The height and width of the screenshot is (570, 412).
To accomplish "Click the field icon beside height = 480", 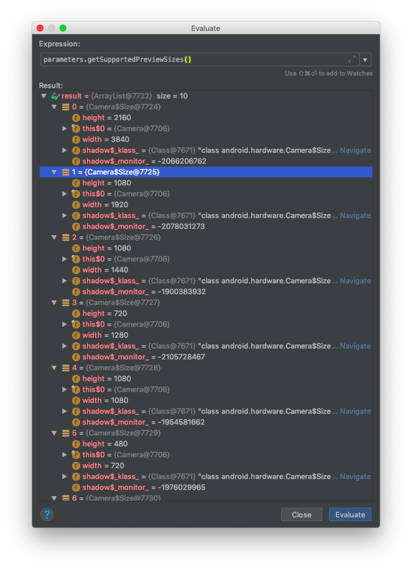I will [x=76, y=444].
